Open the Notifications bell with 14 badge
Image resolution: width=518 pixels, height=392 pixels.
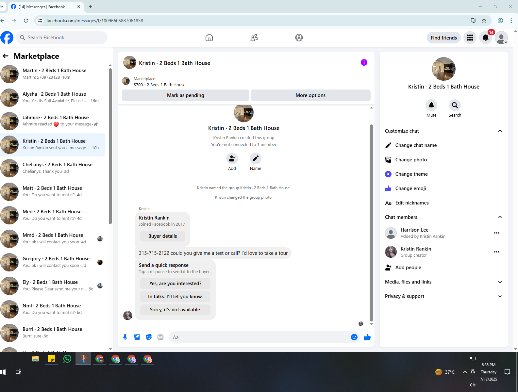coord(486,38)
